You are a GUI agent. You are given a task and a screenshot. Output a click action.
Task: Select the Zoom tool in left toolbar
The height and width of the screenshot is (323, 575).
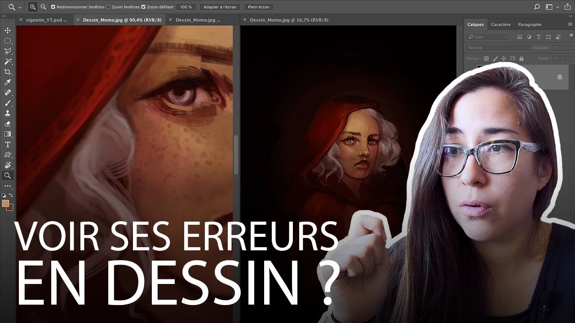[x=8, y=175]
